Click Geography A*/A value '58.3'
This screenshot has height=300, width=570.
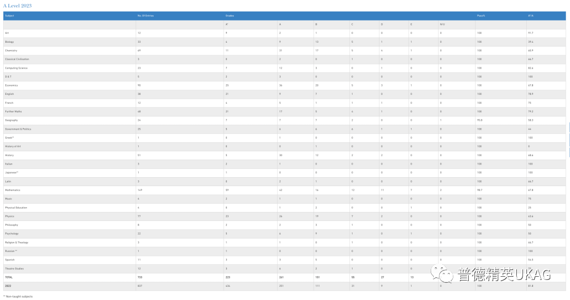click(531, 120)
